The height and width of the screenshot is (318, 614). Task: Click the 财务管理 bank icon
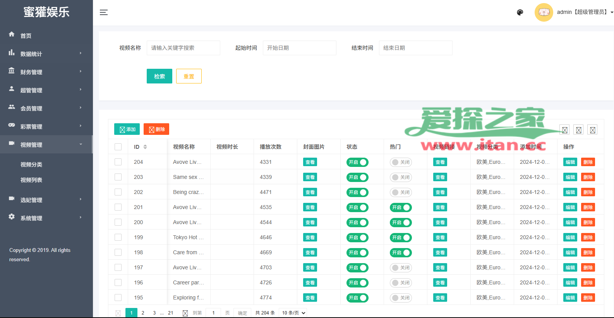pyautogui.click(x=12, y=71)
